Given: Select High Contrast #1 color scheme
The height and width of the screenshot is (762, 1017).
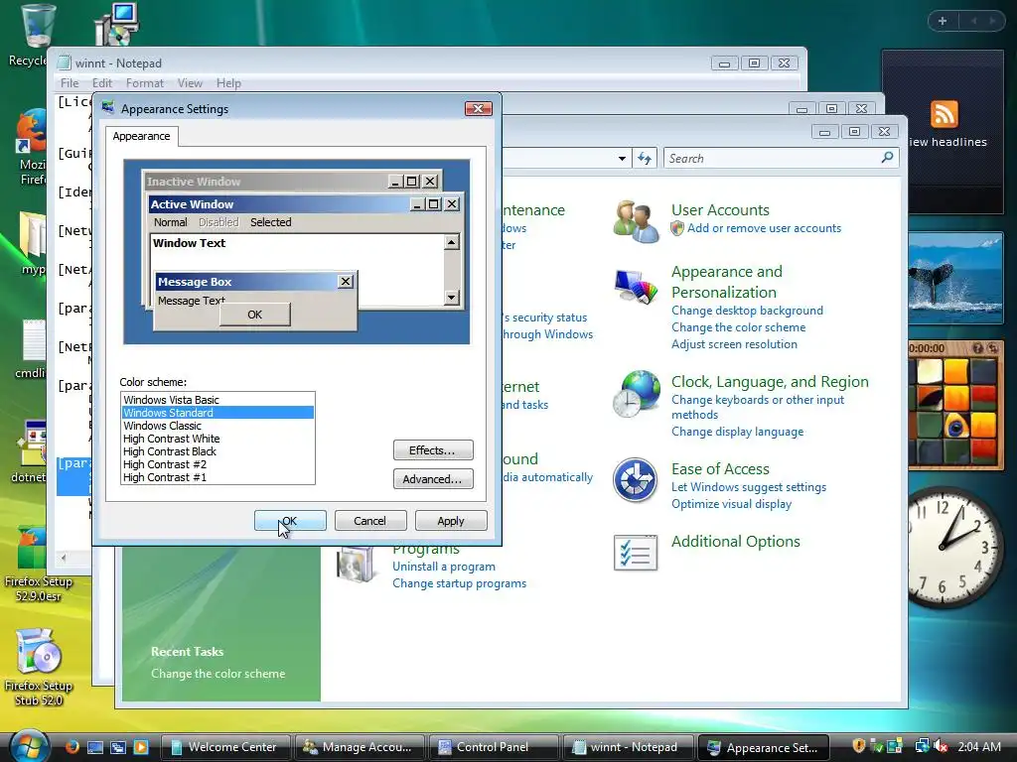Looking at the screenshot, I should (218, 477).
